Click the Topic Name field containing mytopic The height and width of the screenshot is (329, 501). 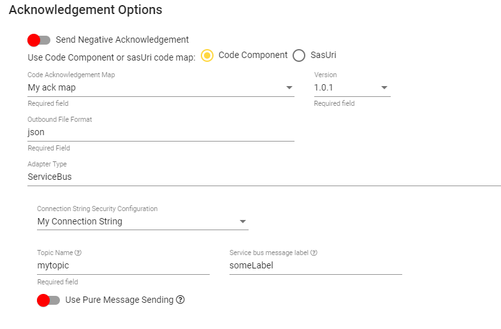pyautogui.click(x=121, y=265)
